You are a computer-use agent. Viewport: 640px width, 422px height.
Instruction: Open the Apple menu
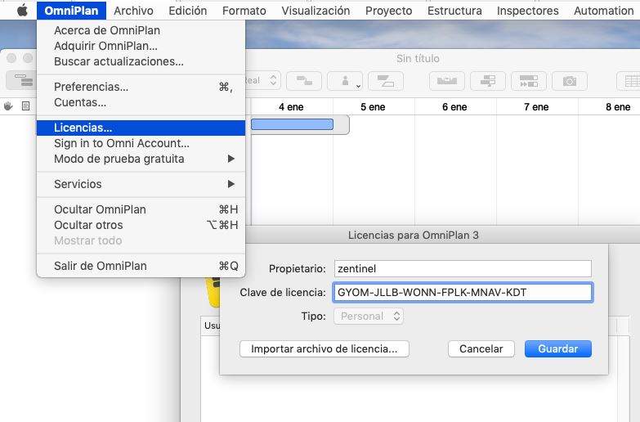pos(22,10)
